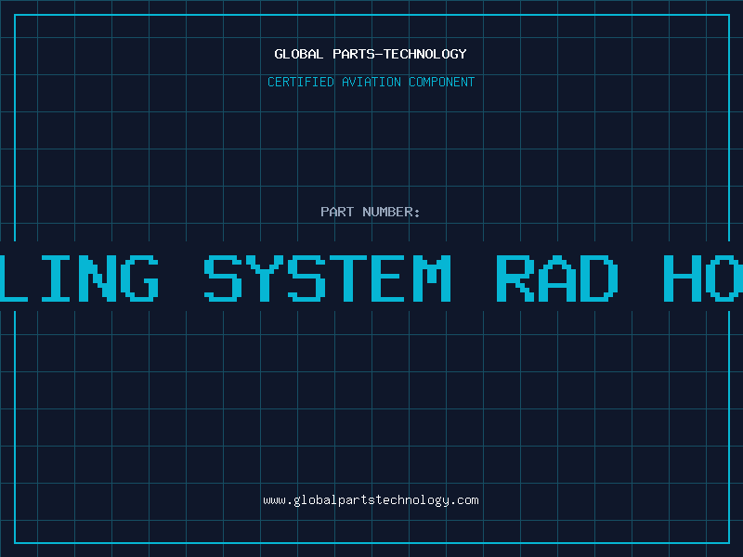The image size is (743, 557).
Task: Click the word SYSTEM in the banner
Action: (x=328, y=278)
